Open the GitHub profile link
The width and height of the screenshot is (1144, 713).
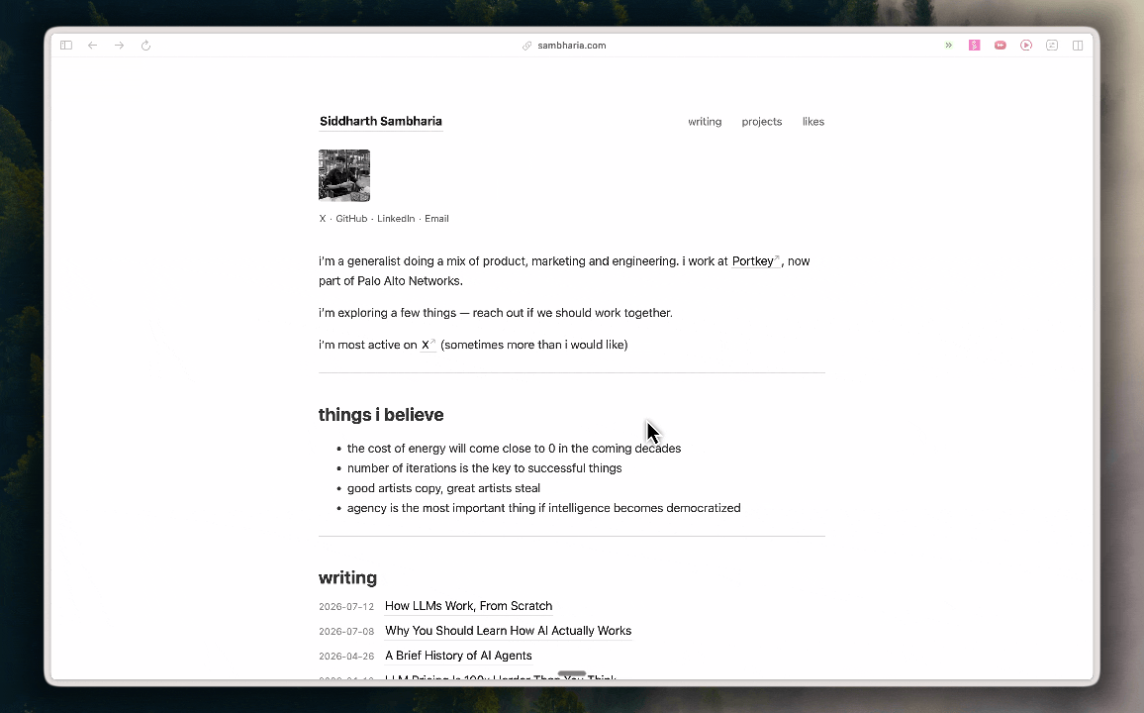[351, 218]
